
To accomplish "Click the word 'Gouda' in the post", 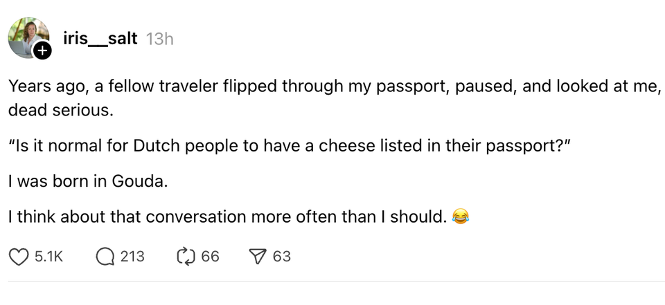I will (x=138, y=181).
